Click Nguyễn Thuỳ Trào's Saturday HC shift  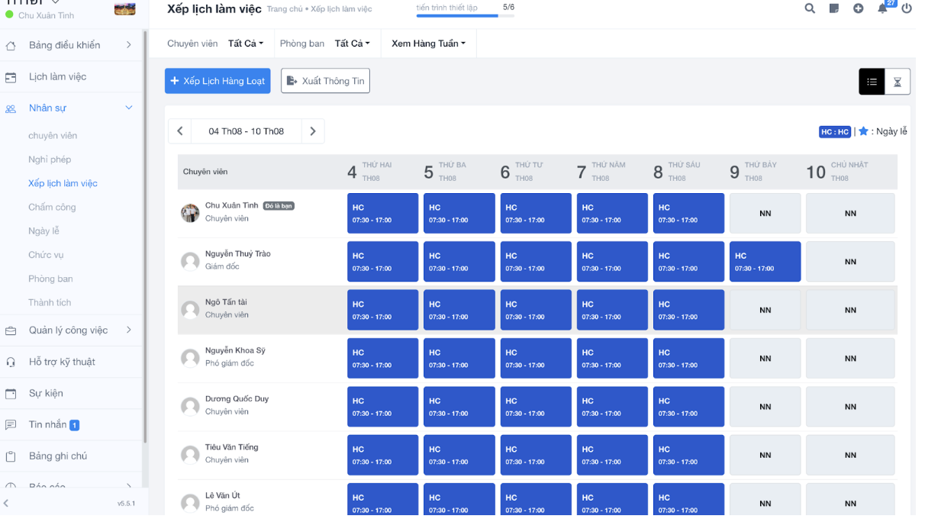[765, 262]
